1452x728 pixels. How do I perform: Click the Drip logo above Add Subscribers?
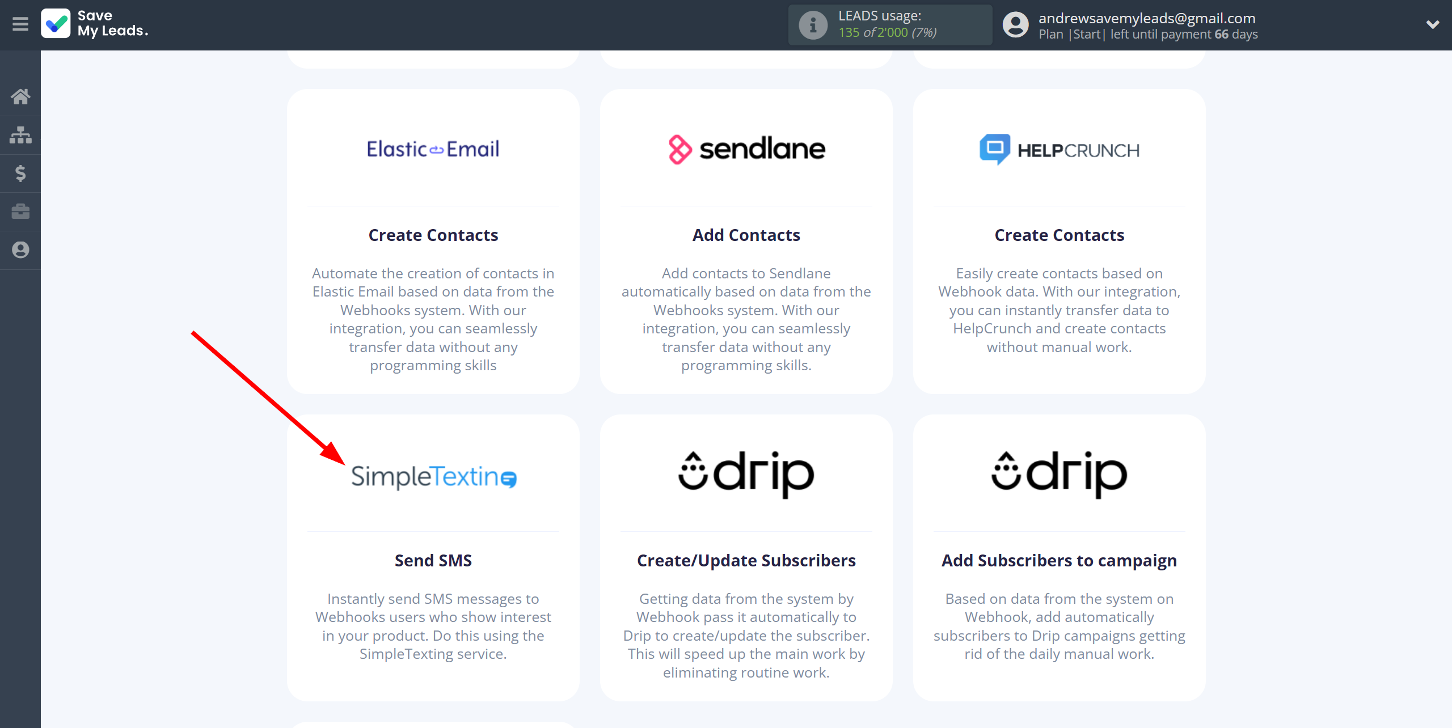click(x=1059, y=475)
